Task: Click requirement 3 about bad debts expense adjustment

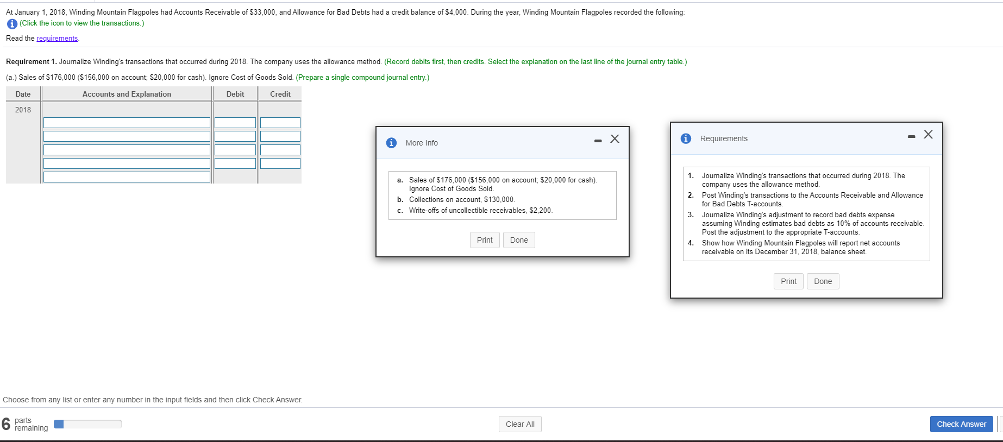Action: pyautogui.click(x=813, y=223)
